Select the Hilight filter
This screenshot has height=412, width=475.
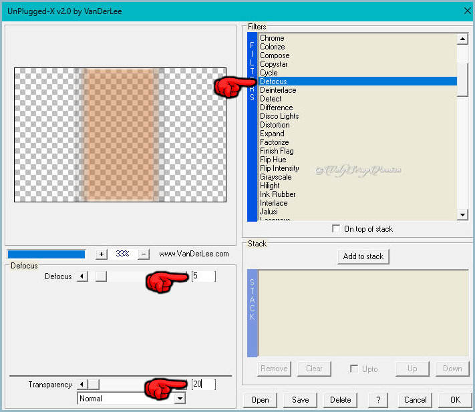pos(358,186)
